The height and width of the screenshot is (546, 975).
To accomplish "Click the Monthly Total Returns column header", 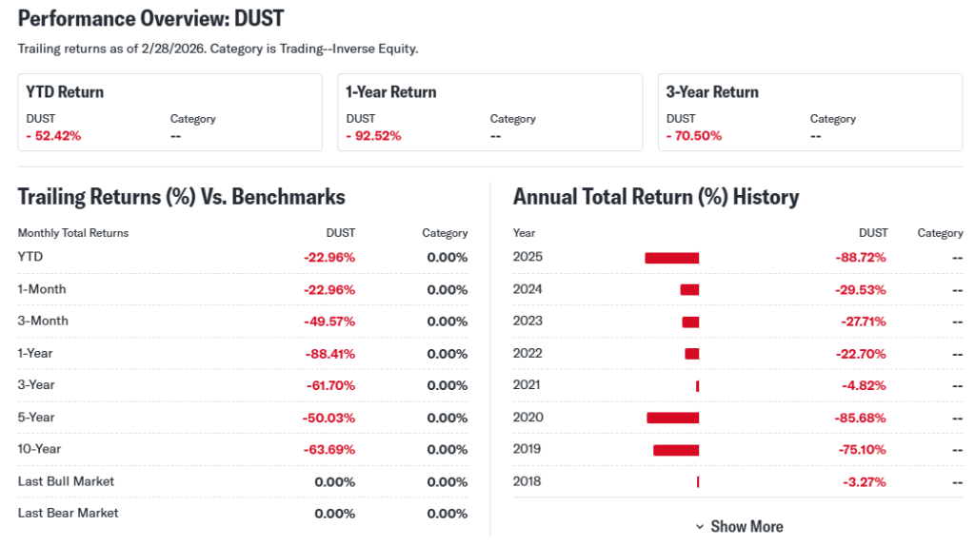I will (73, 233).
